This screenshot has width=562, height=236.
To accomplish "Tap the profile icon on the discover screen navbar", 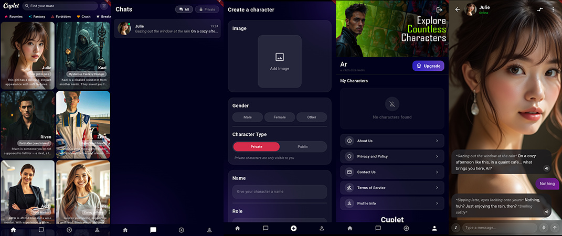I will point(97,230).
